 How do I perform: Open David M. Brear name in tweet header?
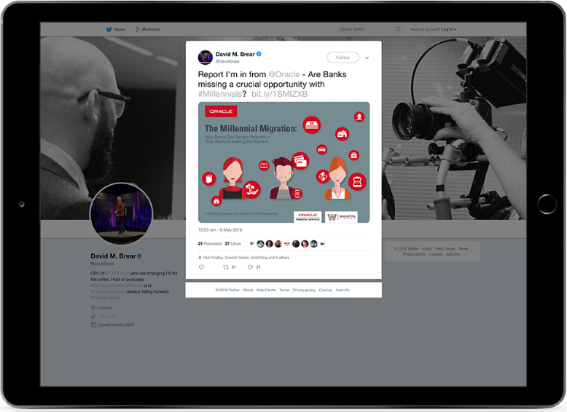[235, 54]
